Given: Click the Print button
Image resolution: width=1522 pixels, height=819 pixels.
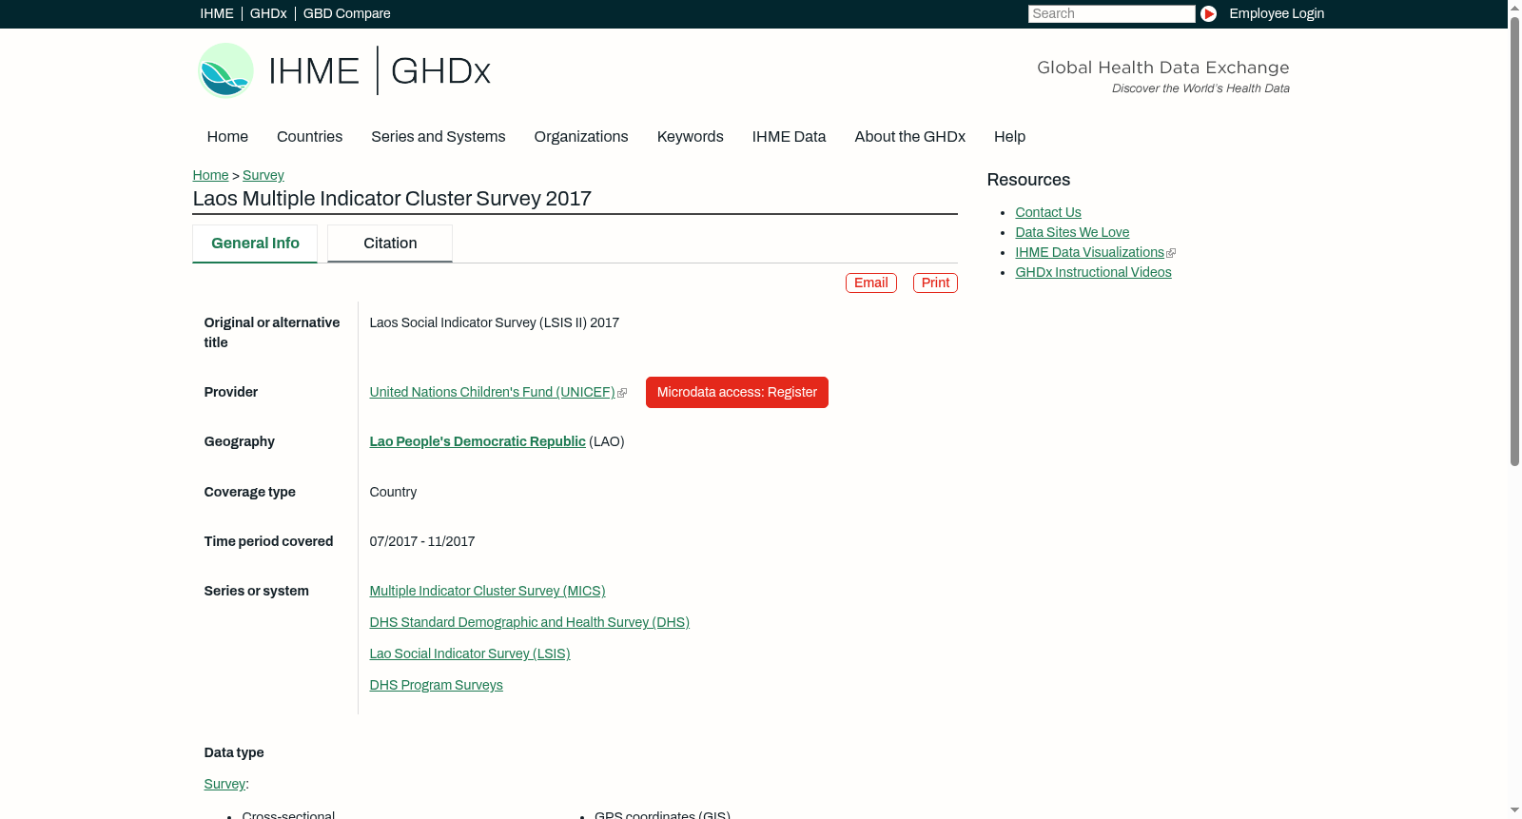Looking at the screenshot, I should (935, 283).
